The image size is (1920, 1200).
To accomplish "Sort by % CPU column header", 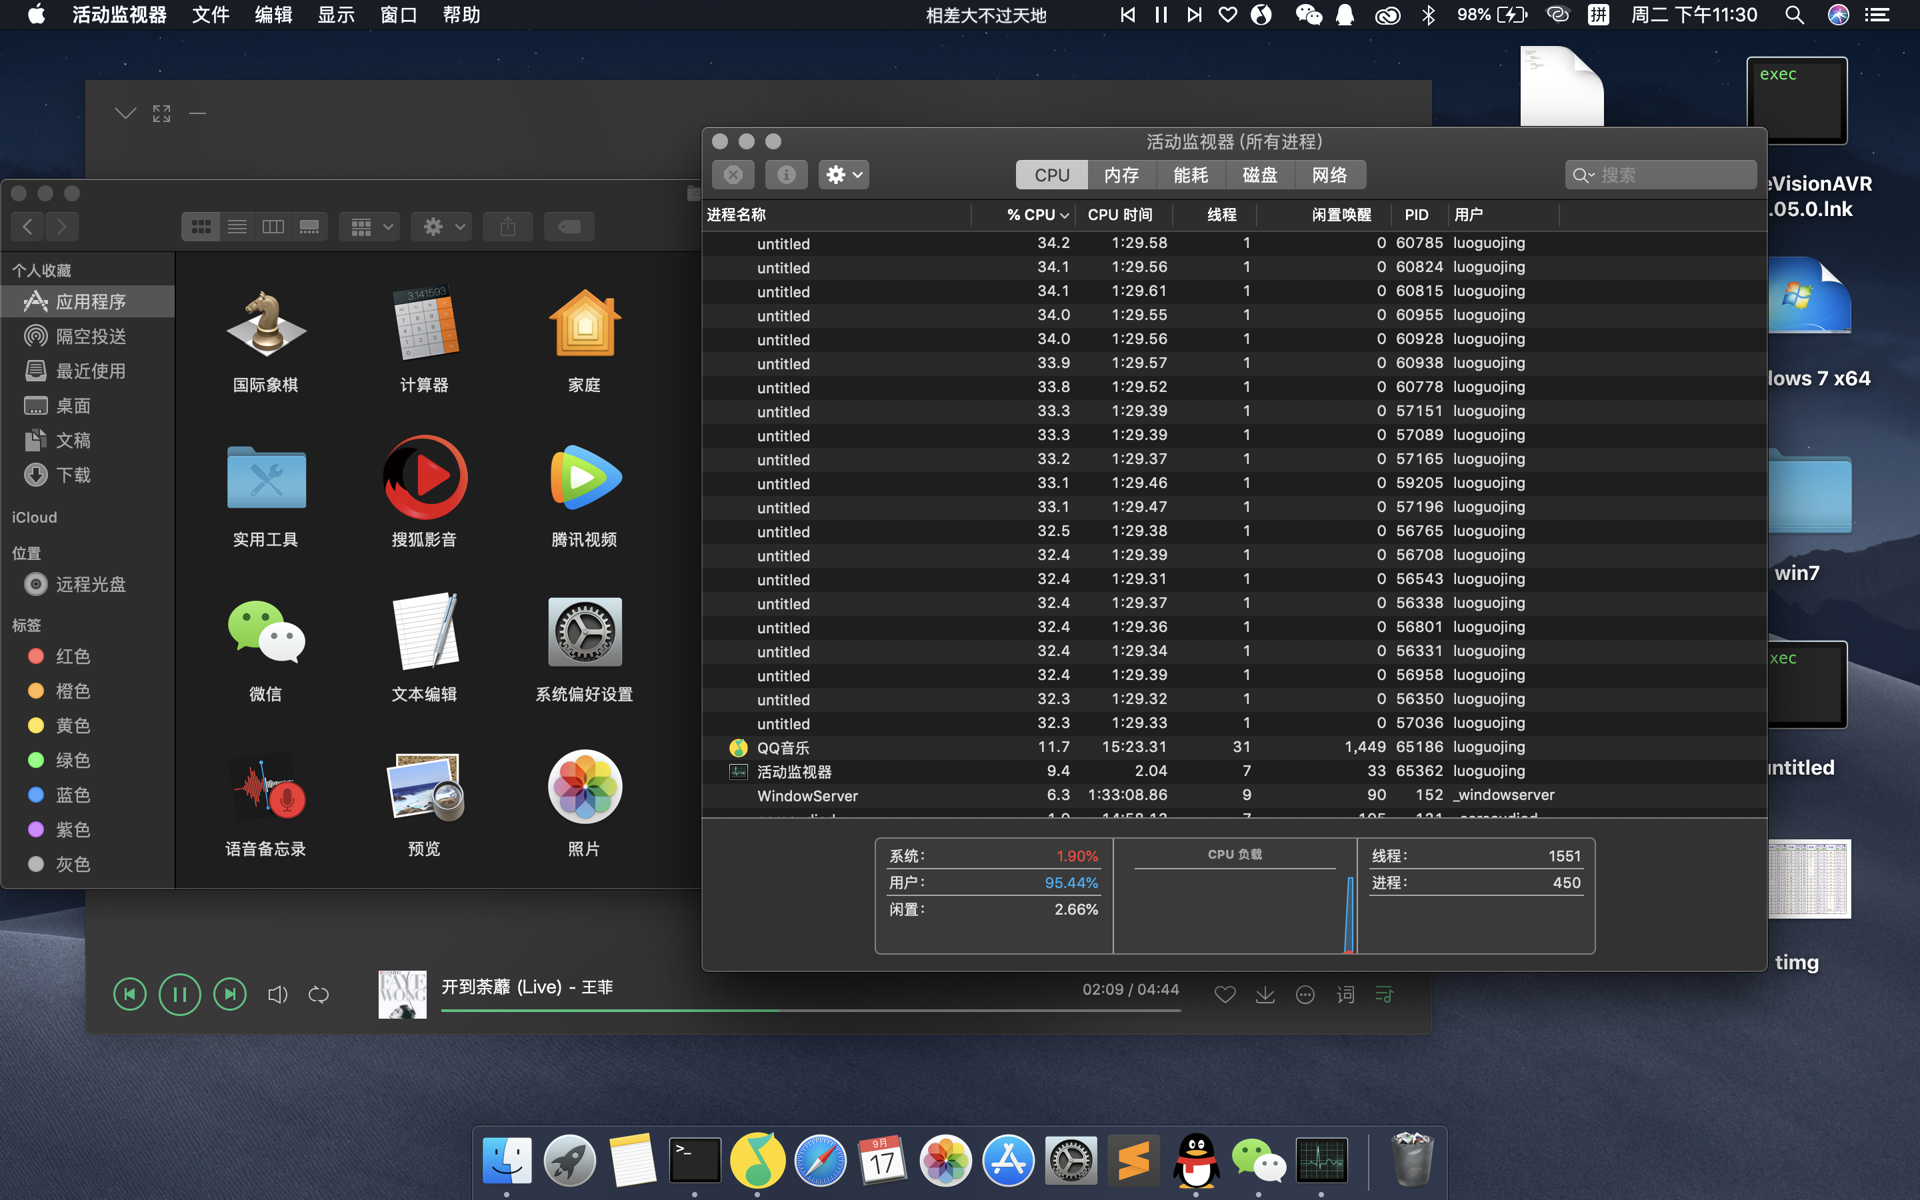I will (1031, 215).
